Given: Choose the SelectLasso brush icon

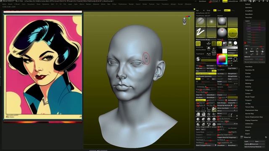Looking at the screenshot, I should tap(198, 109).
